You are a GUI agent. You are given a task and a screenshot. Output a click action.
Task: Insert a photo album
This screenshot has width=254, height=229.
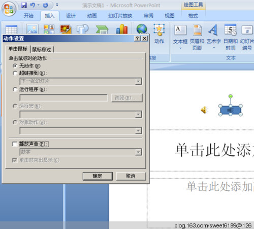(66, 29)
